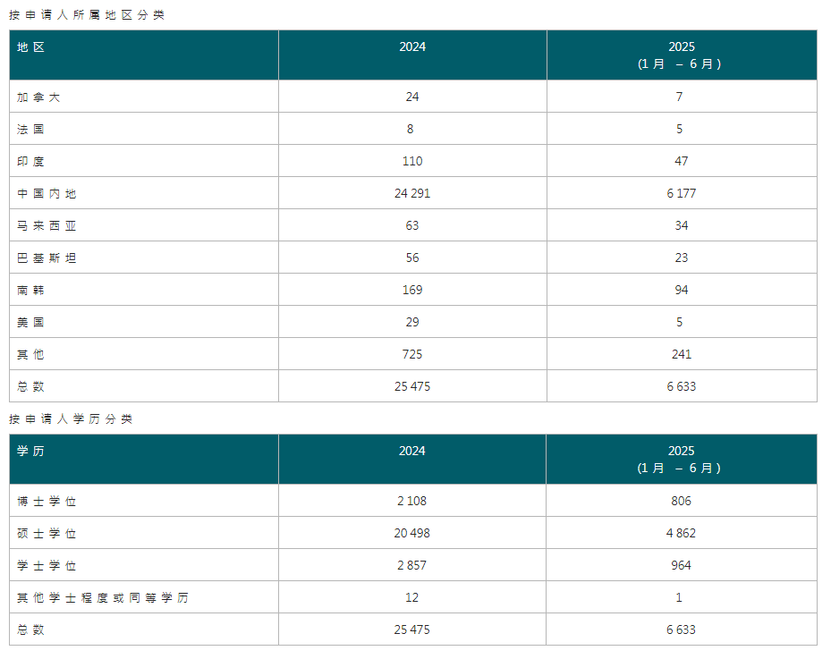Viewport: 831px width, 659px height.
Task: Select the 2024 header in the first table
Action: [411, 46]
